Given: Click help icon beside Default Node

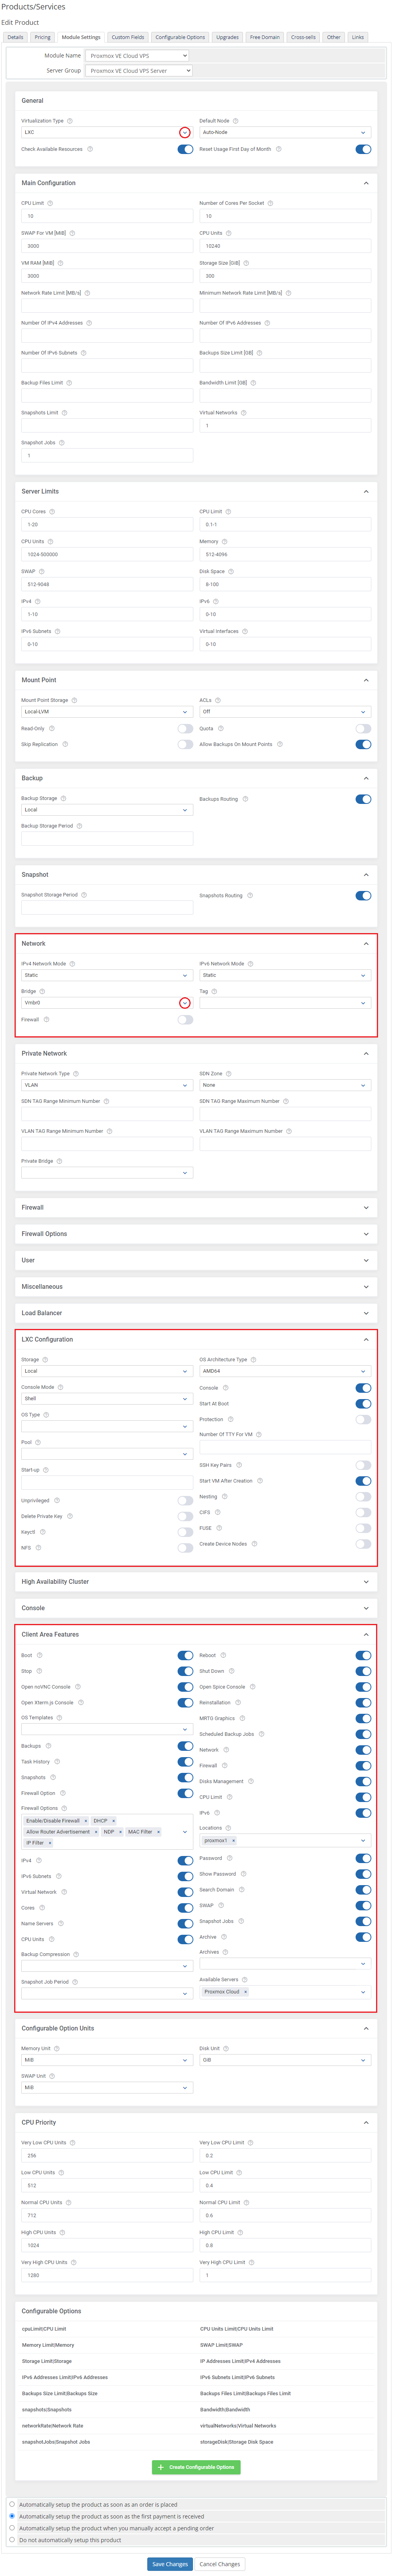Looking at the screenshot, I should (235, 121).
